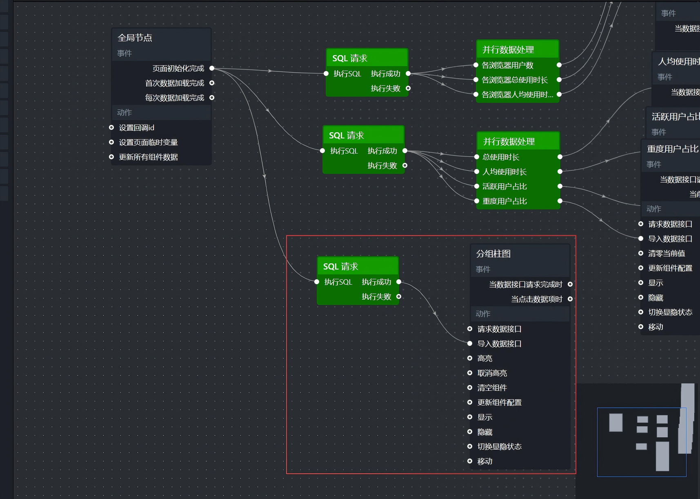Click 显示 action port in 分组柱图
Screen dimensions: 700x499
(470, 417)
